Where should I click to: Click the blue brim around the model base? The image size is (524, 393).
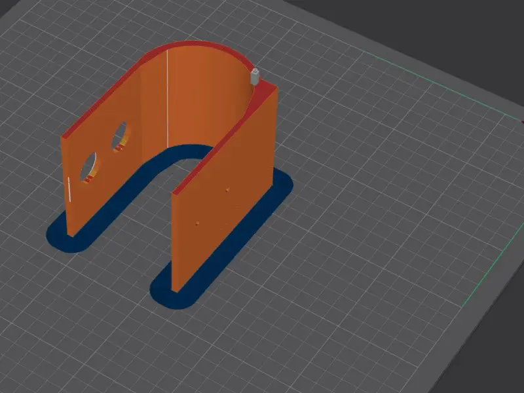[170, 227]
